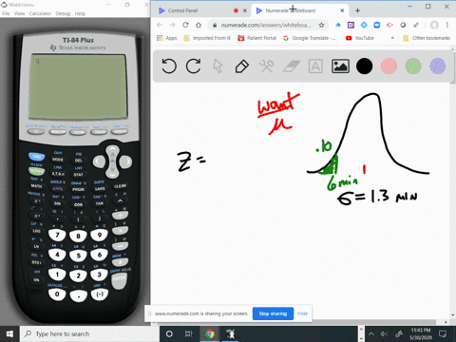Screen dimensions: 456x342
Task: Select the text box tool
Action: (315, 66)
